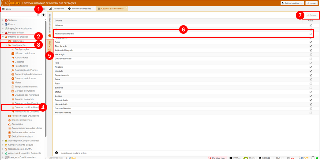Open the Arthur Martins user dropdown
The height and width of the screenshot is (160, 320).
[x=292, y=3]
